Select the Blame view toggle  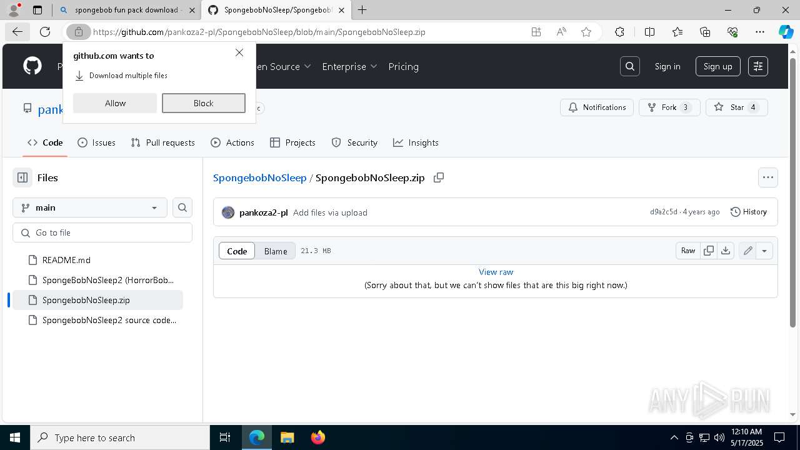[x=276, y=251]
